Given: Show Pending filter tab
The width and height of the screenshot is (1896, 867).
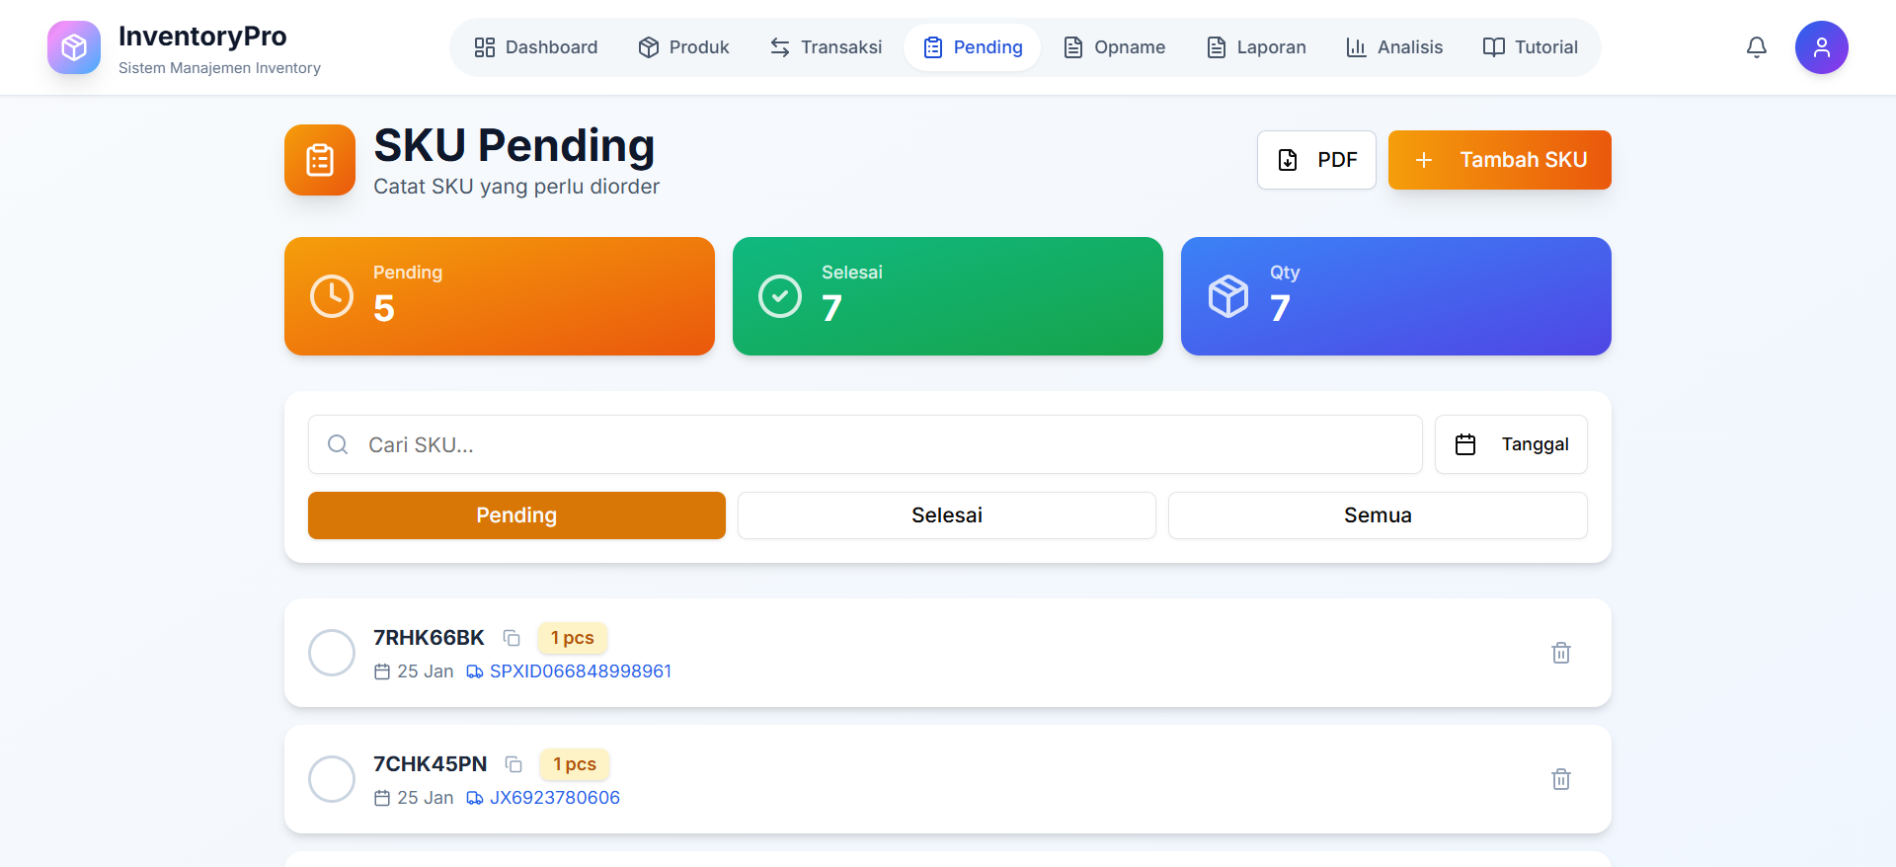Looking at the screenshot, I should click(516, 515).
